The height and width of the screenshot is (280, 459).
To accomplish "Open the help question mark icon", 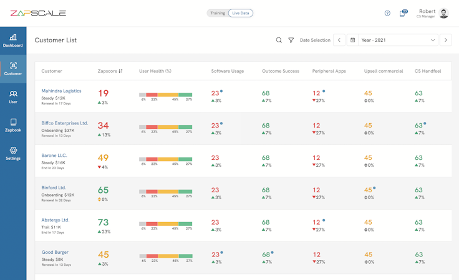I will pos(387,13).
